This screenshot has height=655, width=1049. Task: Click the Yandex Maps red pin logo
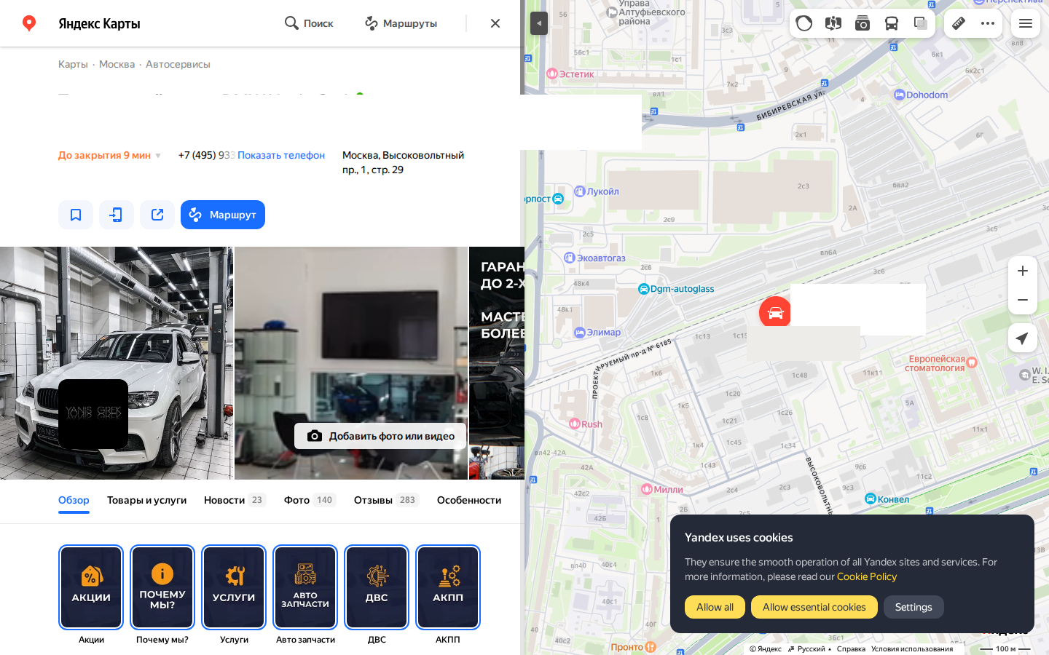point(29,23)
